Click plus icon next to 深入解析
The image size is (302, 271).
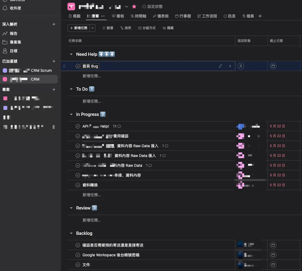(x=54, y=24)
